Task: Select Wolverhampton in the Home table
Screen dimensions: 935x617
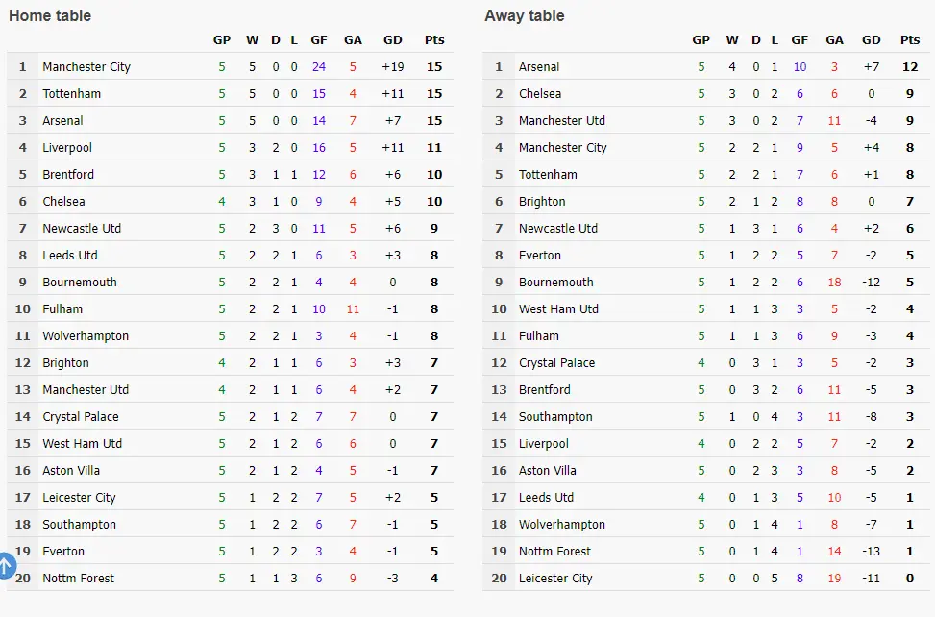Action: tap(86, 336)
